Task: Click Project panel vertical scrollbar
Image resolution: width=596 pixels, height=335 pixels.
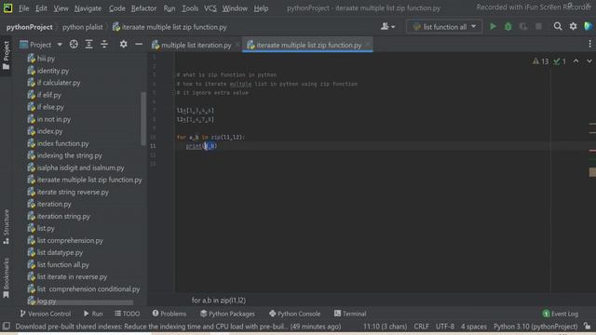Action: click(x=143, y=118)
